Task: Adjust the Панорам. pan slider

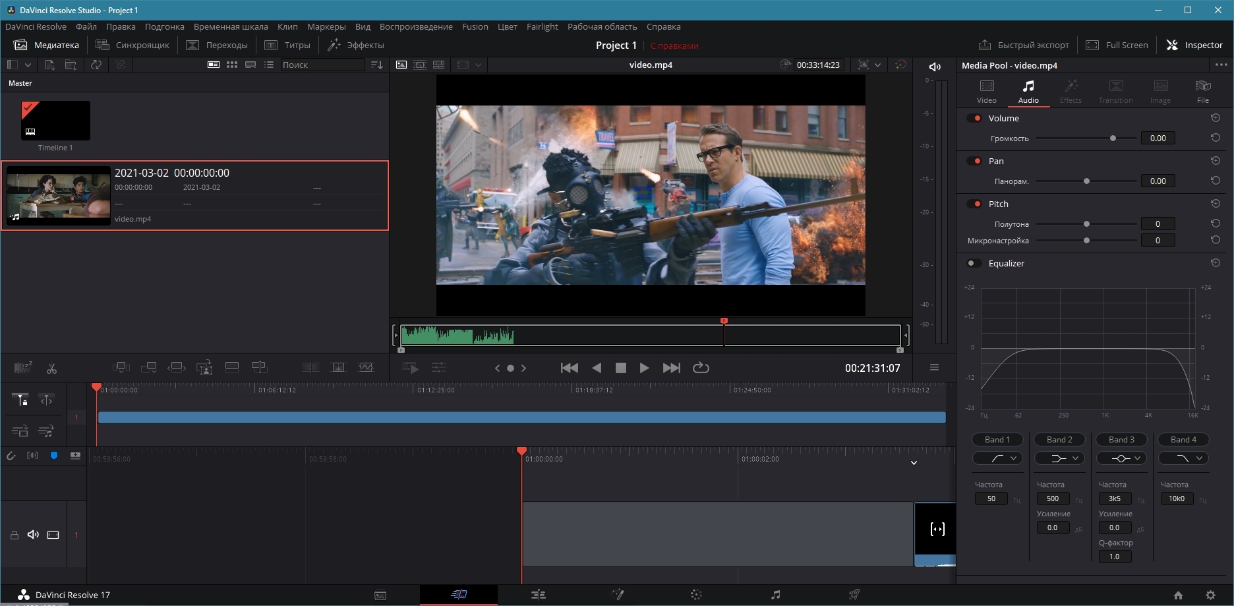Action: pos(1086,181)
